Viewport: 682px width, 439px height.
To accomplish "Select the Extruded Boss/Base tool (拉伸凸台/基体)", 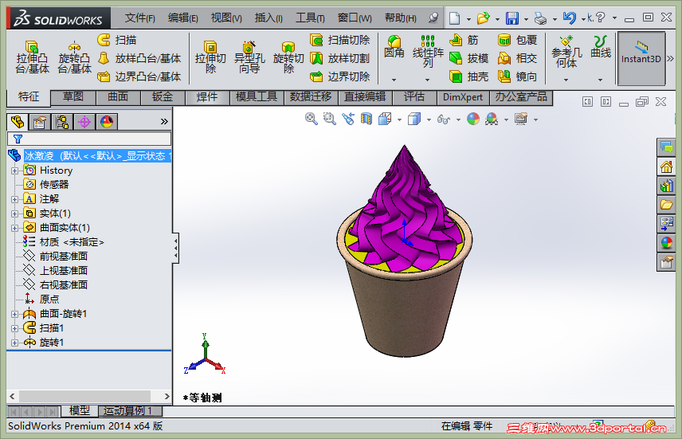I will pos(32,57).
